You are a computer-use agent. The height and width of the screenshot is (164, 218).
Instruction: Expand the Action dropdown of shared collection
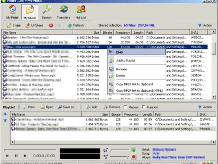[205, 25]
